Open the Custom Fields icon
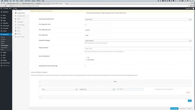This screenshot has width=195, height=110. coord(1,63)
